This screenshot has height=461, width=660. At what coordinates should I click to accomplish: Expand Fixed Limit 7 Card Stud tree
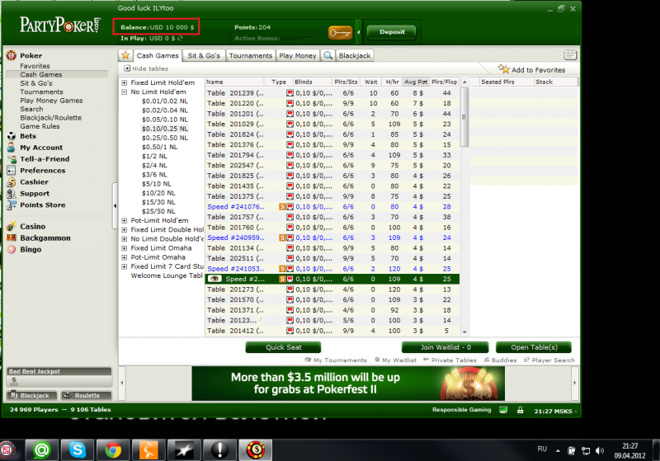click(125, 266)
